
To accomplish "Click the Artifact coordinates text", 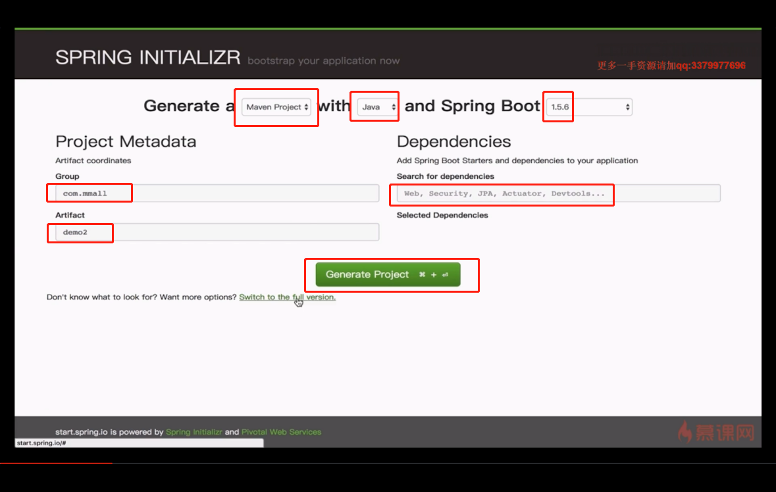I will coord(93,160).
